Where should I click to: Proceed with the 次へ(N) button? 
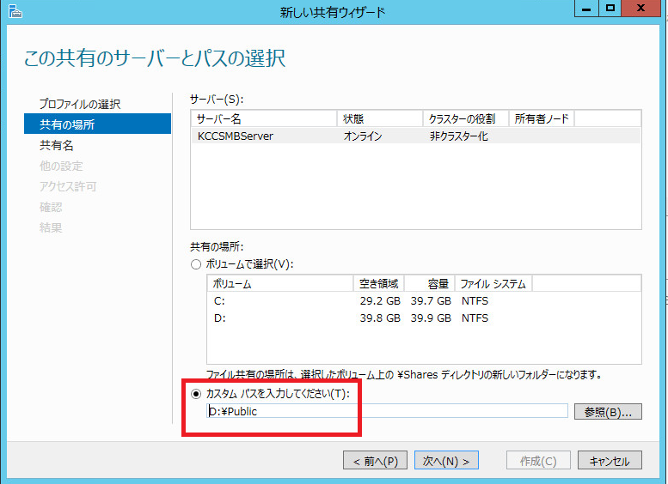coord(446,461)
